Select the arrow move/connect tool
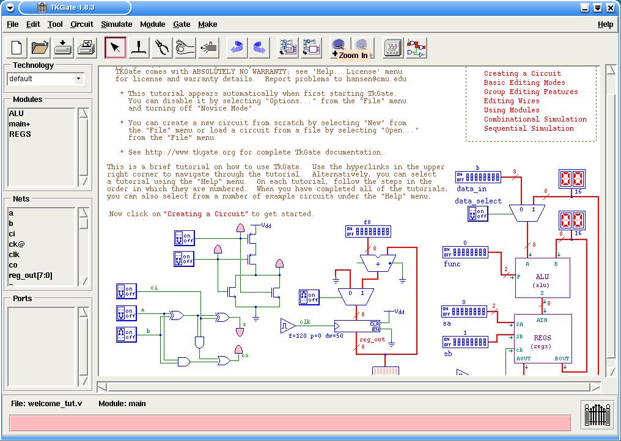This screenshot has height=441, width=621. point(116,48)
